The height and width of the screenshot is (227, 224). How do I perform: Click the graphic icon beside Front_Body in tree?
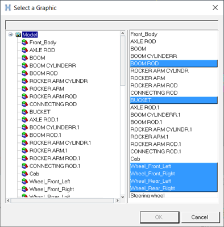tap(24, 42)
